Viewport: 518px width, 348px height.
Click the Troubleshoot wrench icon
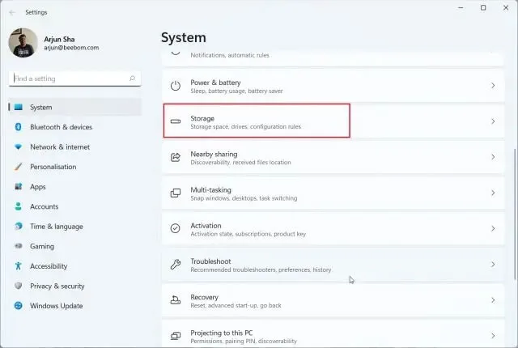(x=176, y=264)
